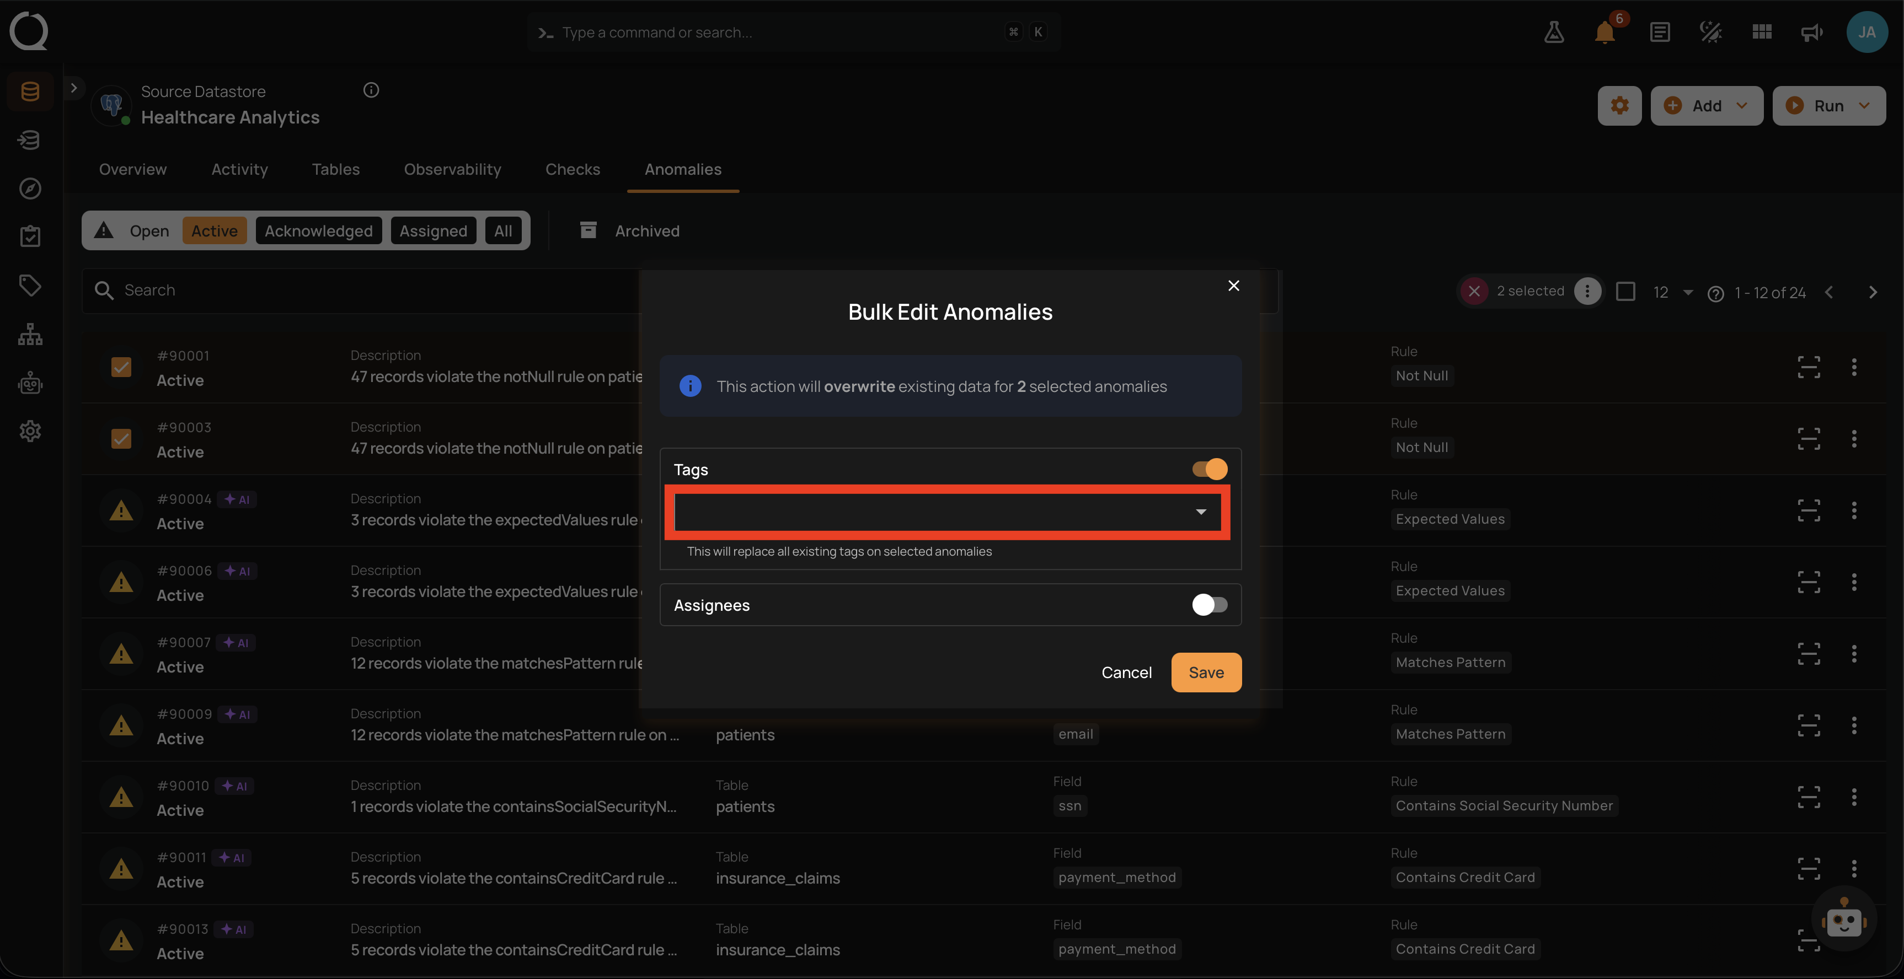This screenshot has width=1904, height=979.
Task: Click the megaphone announcements icon
Action: click(x=1811, y=32)
